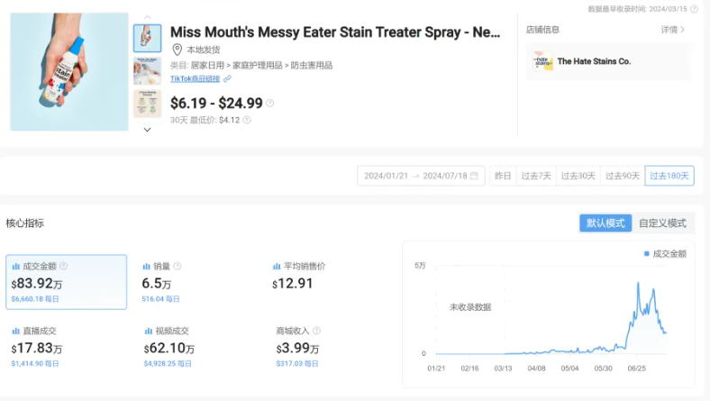This screenshot has height=401, width=710.
Task: Click the sales peak on the 成交金额 line chart
Action: (x=638, y=284)
